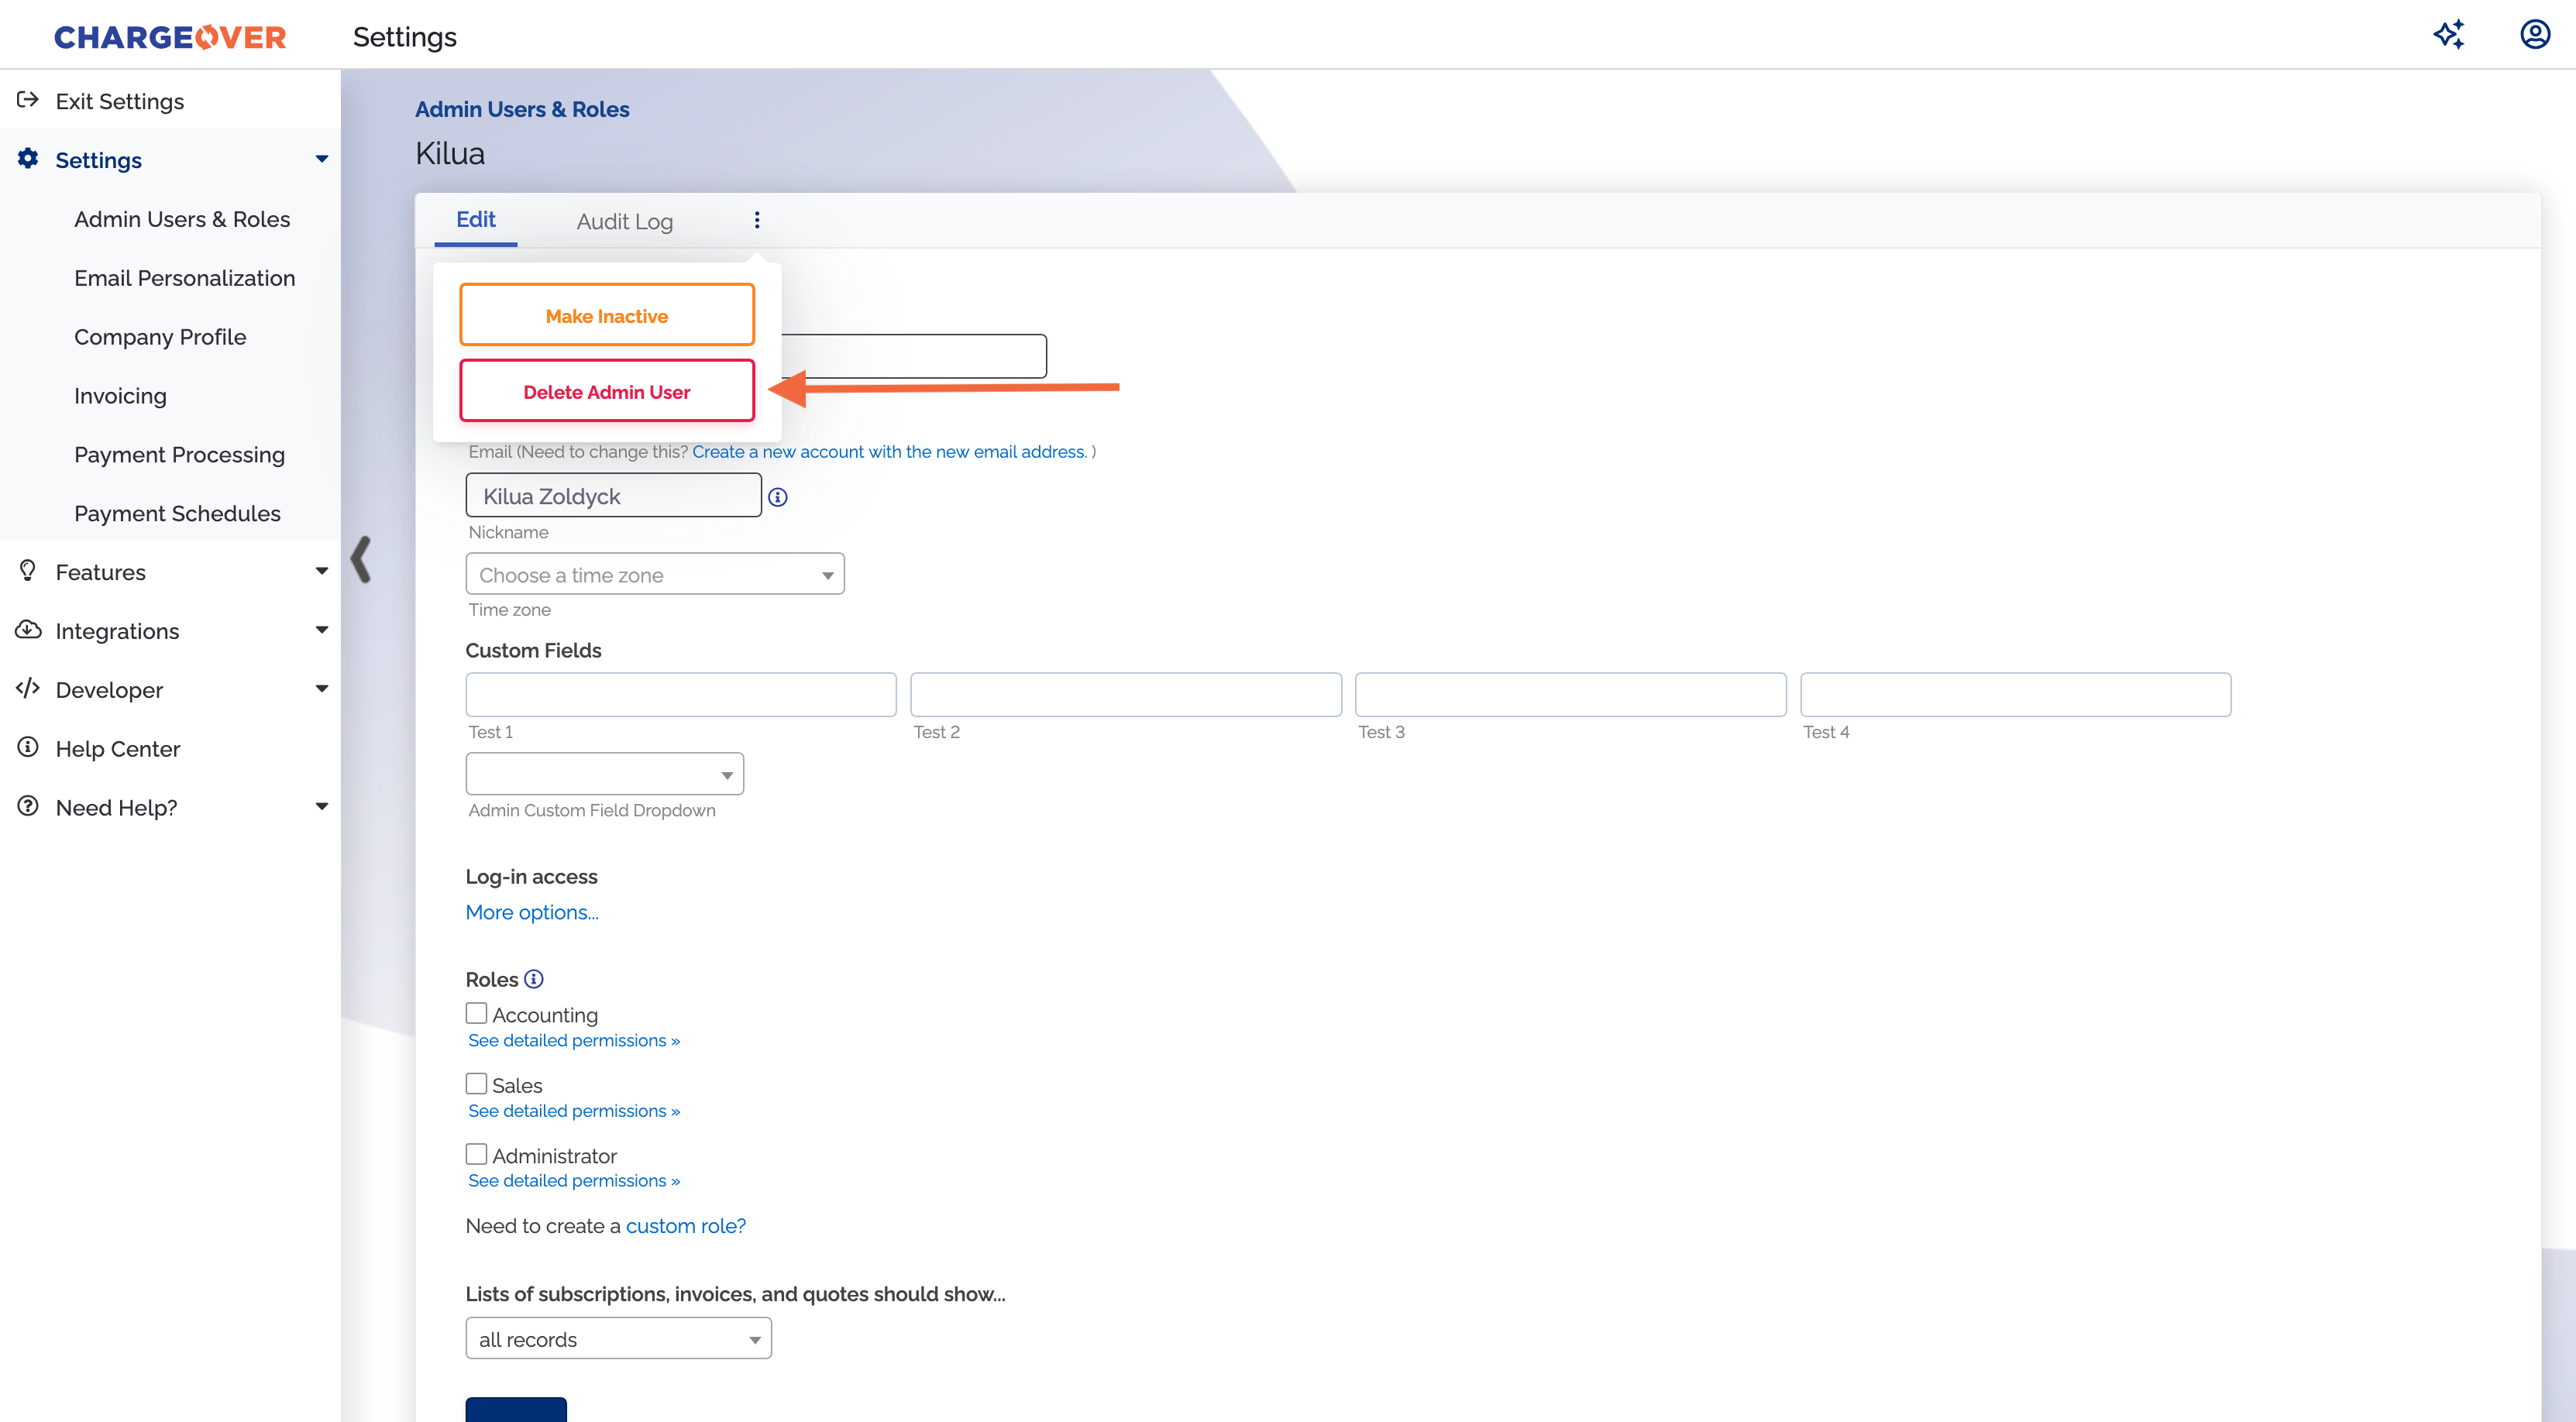
Task: Click the Test 2 custom field input
Action: (x=1125, y=695)
